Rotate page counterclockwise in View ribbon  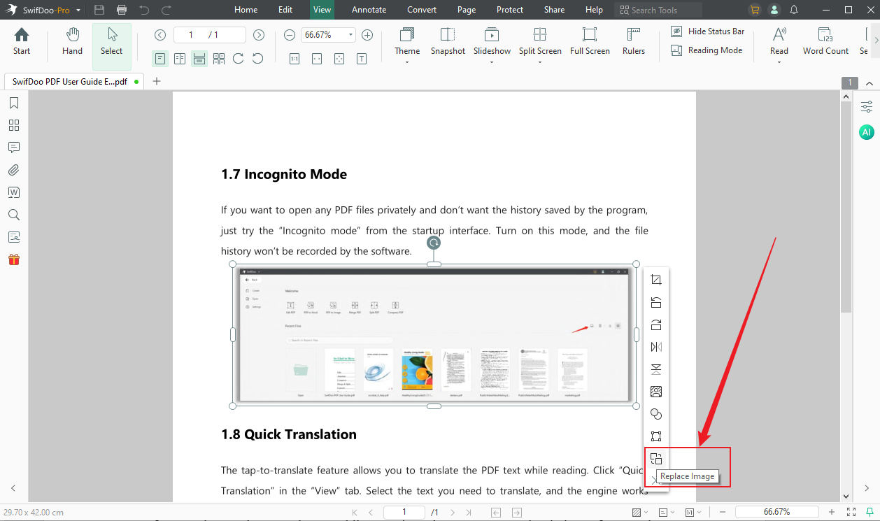pos(258,59)
